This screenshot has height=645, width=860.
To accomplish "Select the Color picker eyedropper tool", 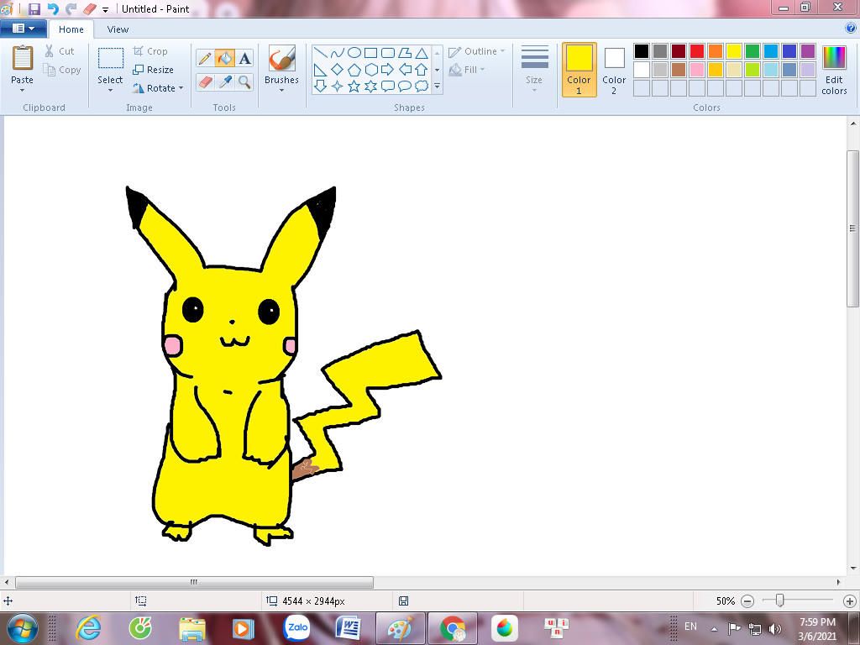I will 224,82.
